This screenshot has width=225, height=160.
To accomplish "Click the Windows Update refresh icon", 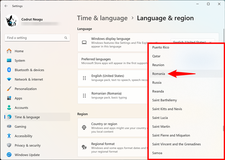I will tap(9, 155).
